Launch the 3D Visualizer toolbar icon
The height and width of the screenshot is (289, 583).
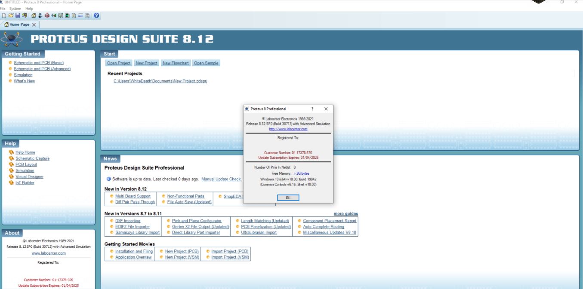pyautogui.click(x=54, y=15)
